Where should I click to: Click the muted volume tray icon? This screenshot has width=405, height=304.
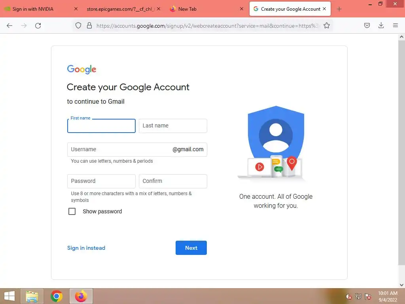click(x=349, y=296)
